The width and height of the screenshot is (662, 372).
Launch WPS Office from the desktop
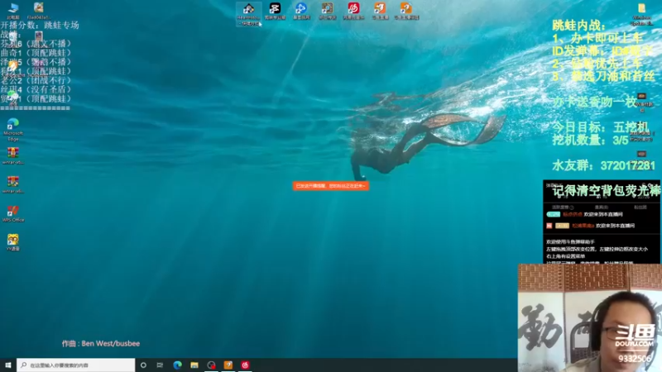pyautogui.click(x=13, y=214)
